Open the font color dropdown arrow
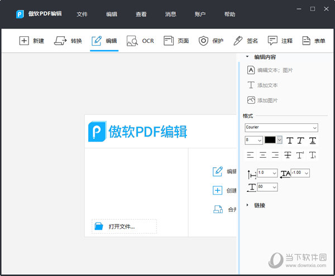The image size is (335, 276). tap(280, 140)
